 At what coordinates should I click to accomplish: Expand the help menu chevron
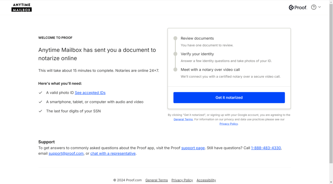click(319, 7)
